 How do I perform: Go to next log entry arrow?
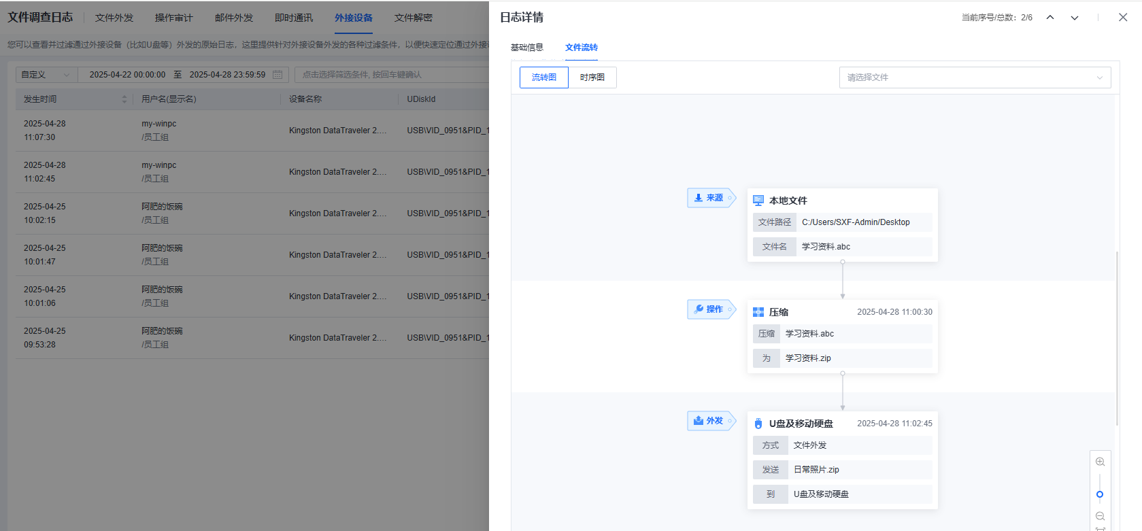tap(1075, 18)
